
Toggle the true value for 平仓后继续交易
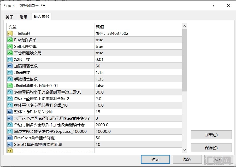138,53
